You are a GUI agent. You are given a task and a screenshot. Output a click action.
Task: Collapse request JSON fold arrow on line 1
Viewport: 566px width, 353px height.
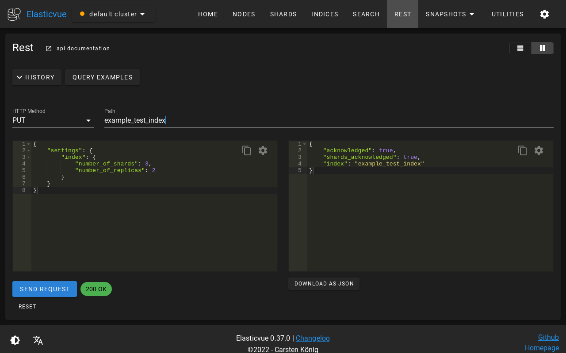[x=29, y=144]
